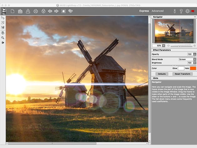
Task: Click the Redo right arrow icon
Action: pos(57,11)
